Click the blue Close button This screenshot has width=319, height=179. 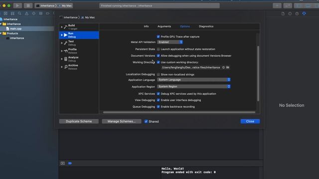[250, 121]
